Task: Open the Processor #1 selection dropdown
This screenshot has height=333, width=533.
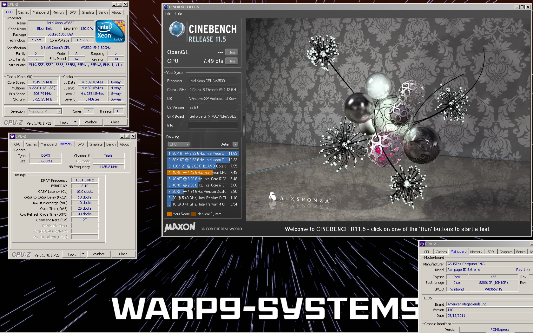Action: point(59,111)
